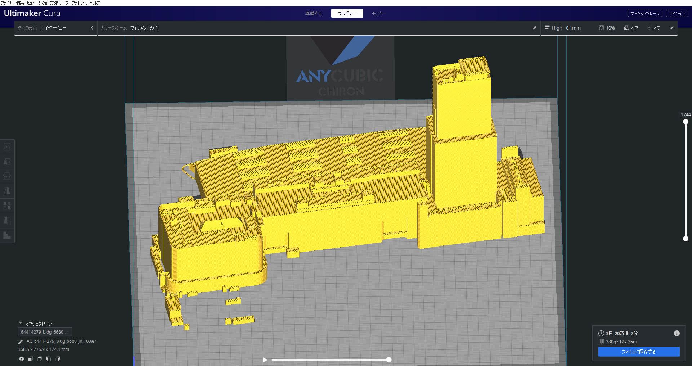Viewport: 692px width, 366px height.
Task: Collapse the レイヤービュー view type panel
Action: coord(92,28)
